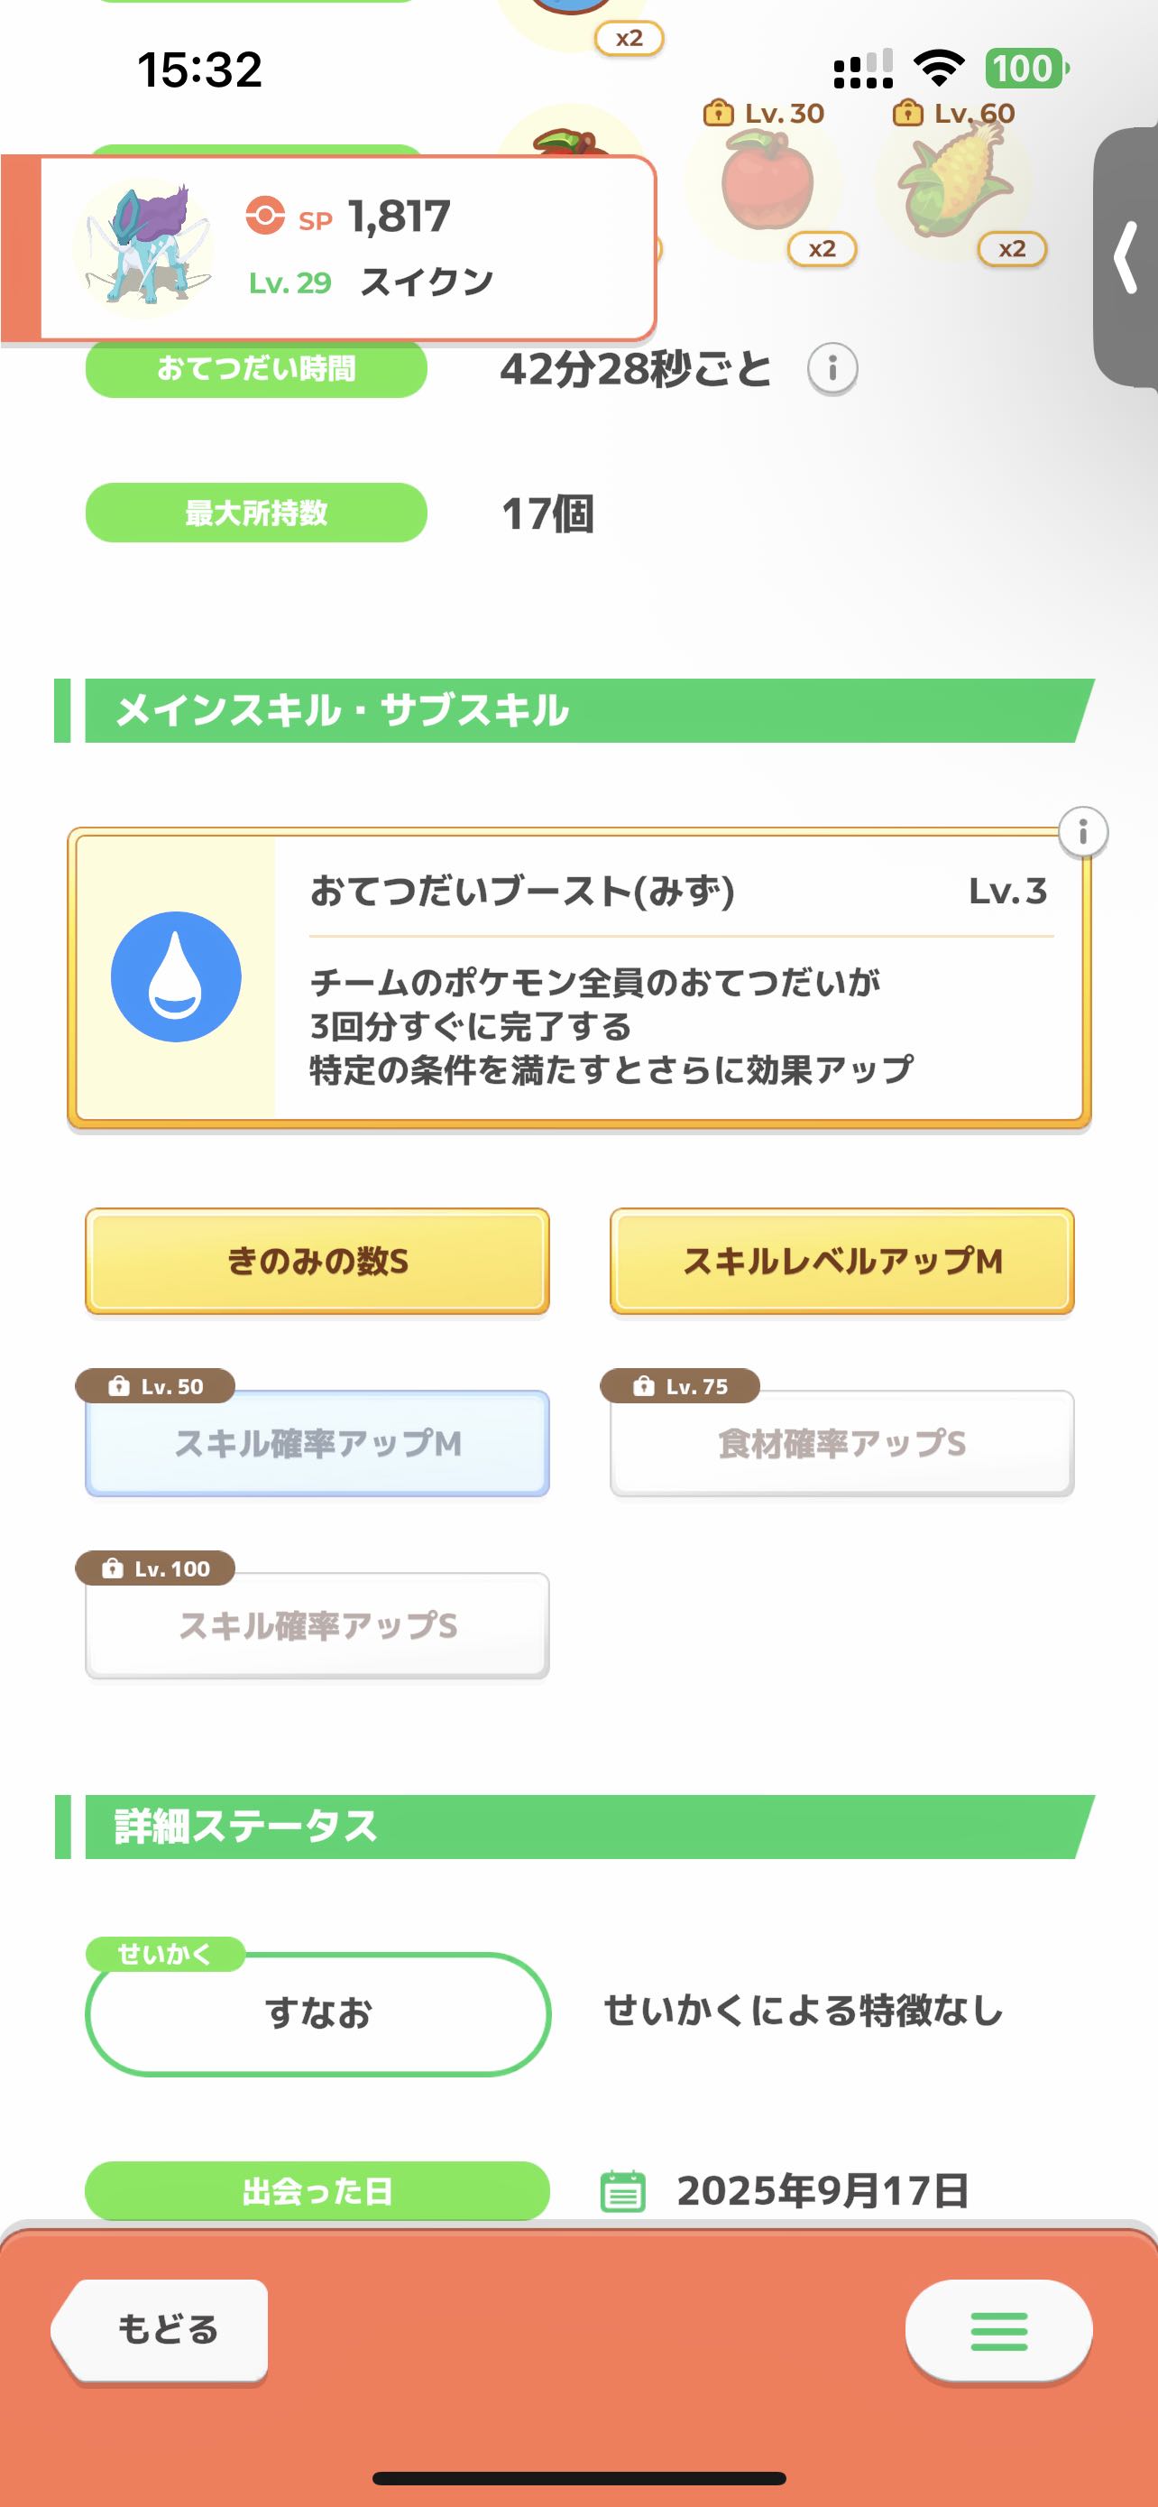Tap locked 食材確率アップS sub skill
The width and height of the screenshot is (1158, 2507).
(842, 1443)
